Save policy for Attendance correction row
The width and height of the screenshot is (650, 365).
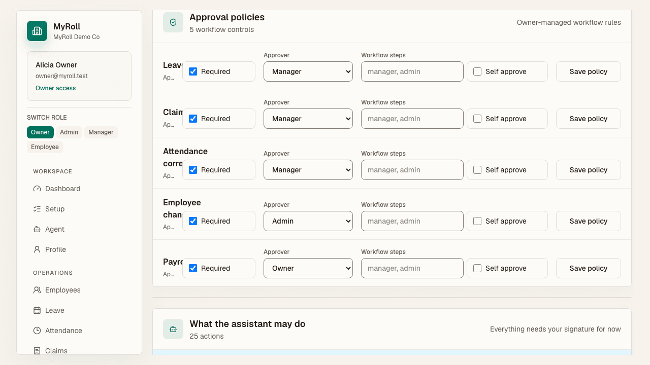589,170
